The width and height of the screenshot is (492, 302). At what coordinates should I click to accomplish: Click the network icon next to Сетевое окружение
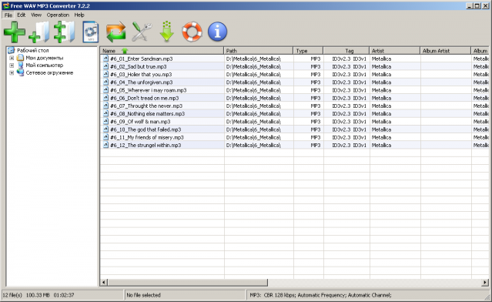click(20, 73)
